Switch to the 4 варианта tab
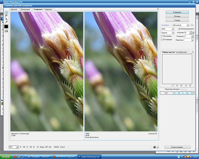The width and height of the screenshot is (199, 159). pyautogui.click(x=49, y=9)
